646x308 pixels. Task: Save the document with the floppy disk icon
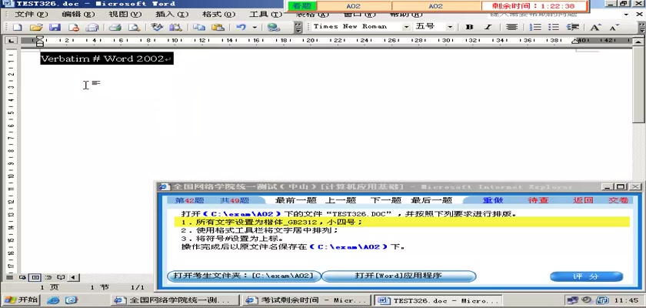[x=55, y=28]
